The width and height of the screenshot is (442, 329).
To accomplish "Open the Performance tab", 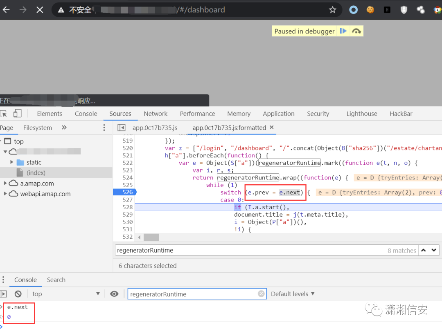I will (197, 114).
